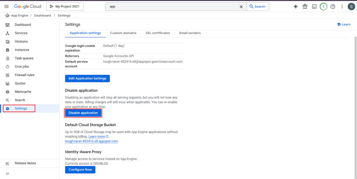Switch to Email senders tab

(x=190, y=33)
